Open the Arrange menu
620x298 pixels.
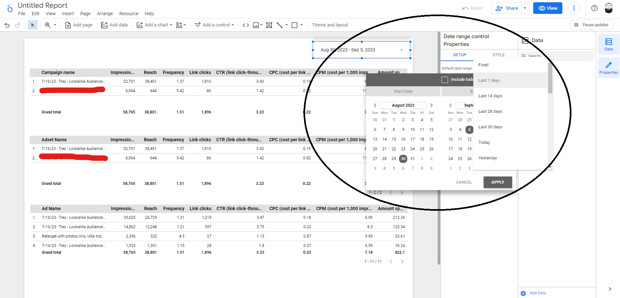105,14
